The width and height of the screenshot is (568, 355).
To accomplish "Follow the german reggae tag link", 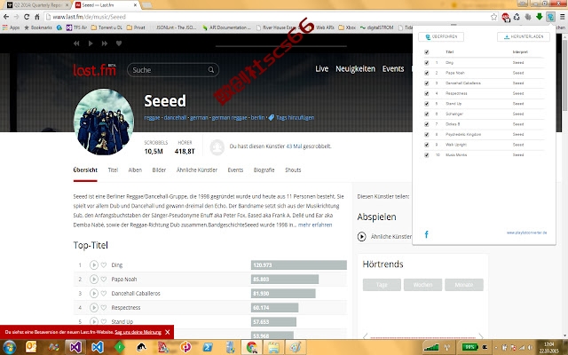I will 229,117.
